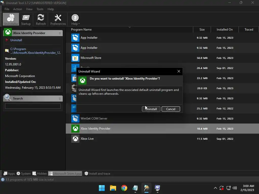
Task: Open the Windows Start menu
Action: [x=102, y=188]
